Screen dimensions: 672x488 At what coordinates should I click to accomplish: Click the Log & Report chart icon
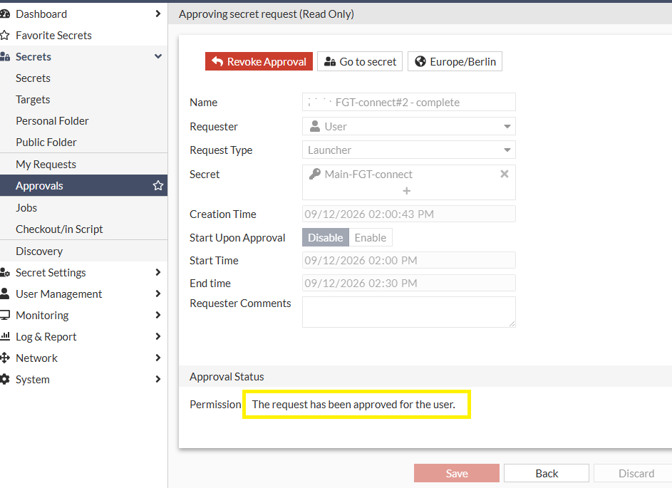pos(5,336)
